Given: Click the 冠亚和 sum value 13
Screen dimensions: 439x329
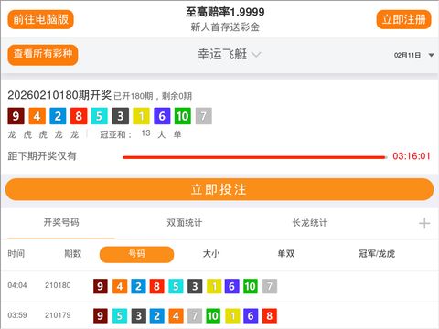Looking at the screenshot, I should (x=145, y=133).
